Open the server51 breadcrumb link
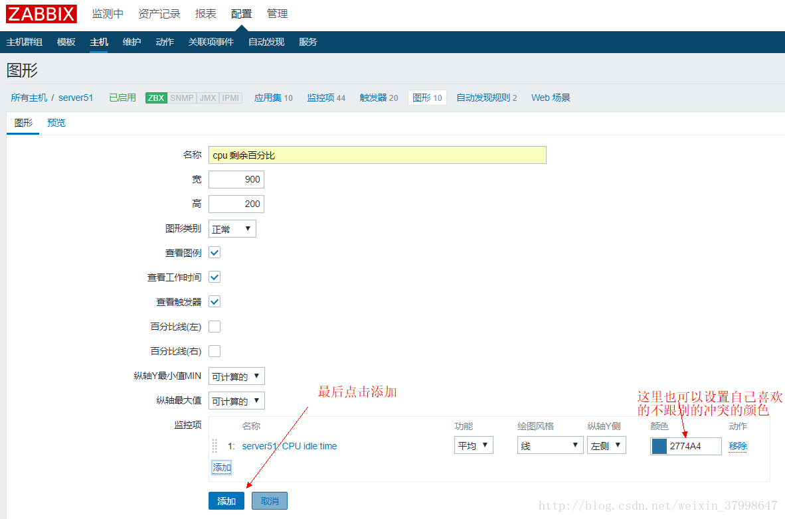Image resolution: width=785 pixels, height=519 pixels. pyautogui.click(x=76, y=98)
